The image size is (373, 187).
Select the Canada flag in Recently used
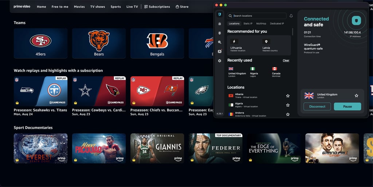275,69
